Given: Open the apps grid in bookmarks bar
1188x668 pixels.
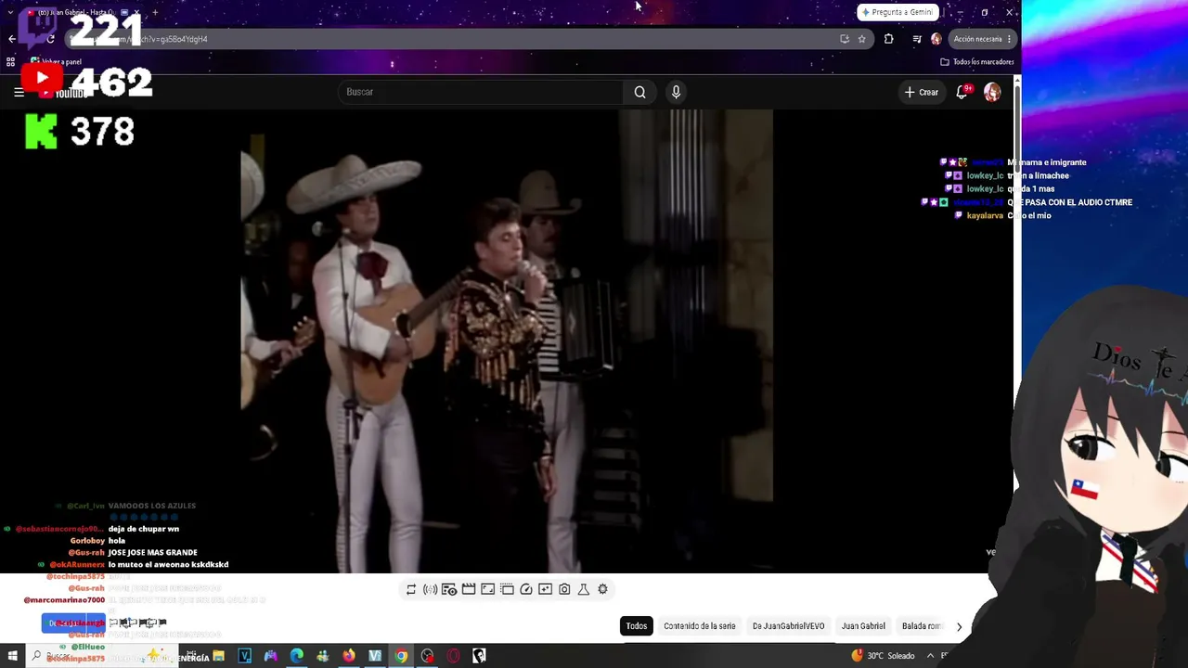Looking at the screenshot, I should point(10,62).
